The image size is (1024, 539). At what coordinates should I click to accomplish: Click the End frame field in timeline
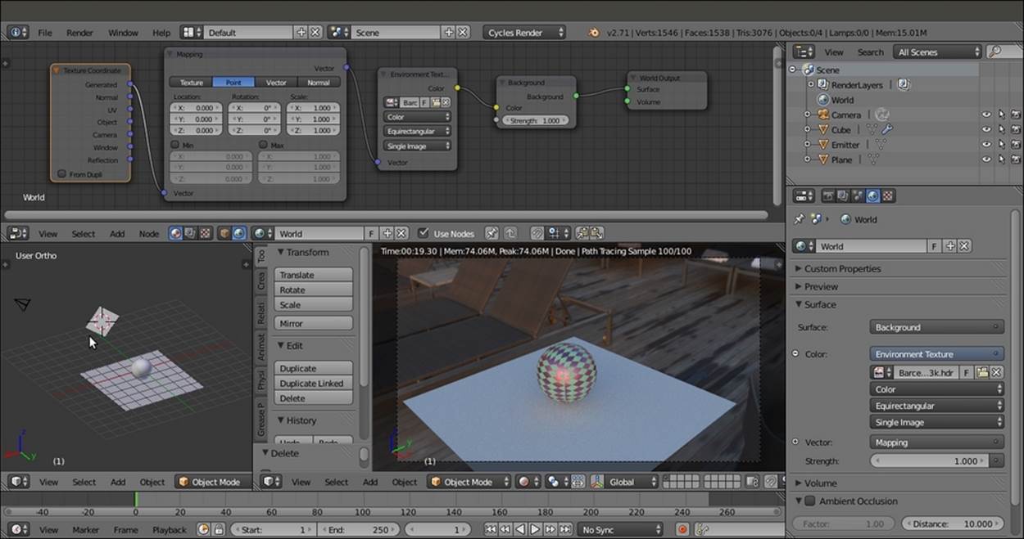(358, 529)
